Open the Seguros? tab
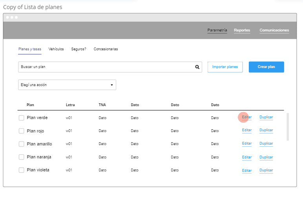303x204 pixels. pyautogui.click(x=78, y=49)
